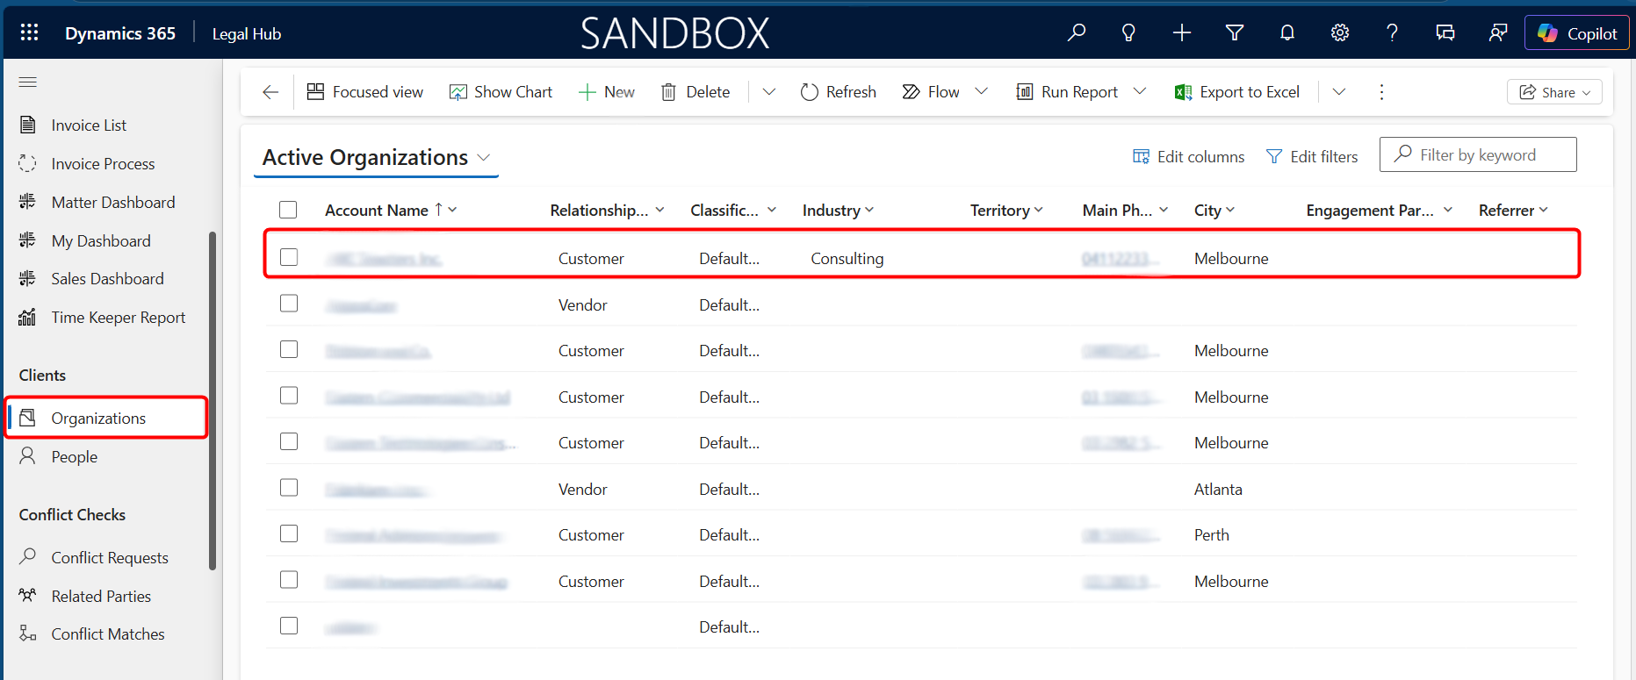Viewport: 1636px width, 680px height.
Task: Click the search magnifier in the top bar
Action: click(1077, 33)
